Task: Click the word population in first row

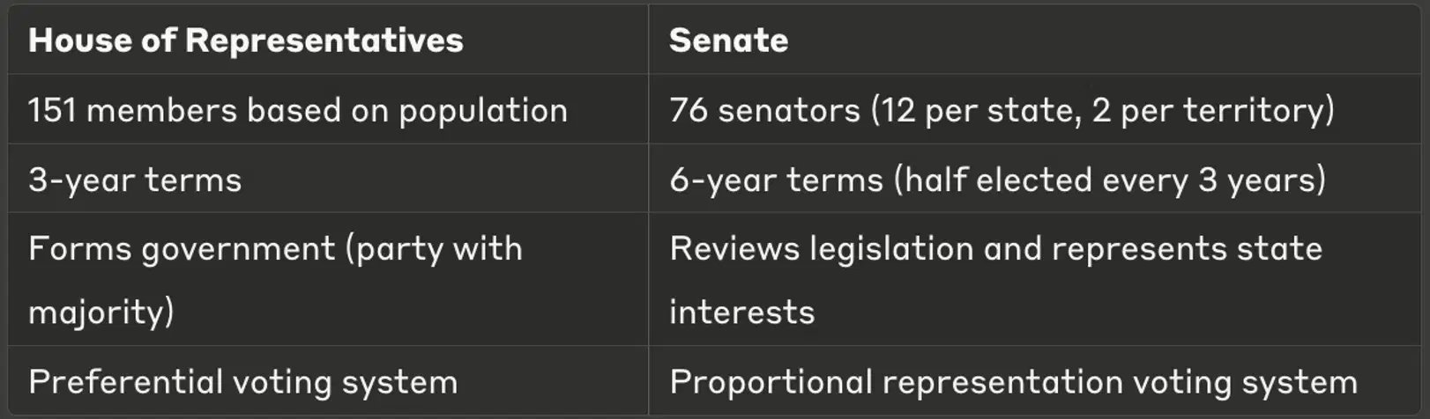Action: coord(483,112)
